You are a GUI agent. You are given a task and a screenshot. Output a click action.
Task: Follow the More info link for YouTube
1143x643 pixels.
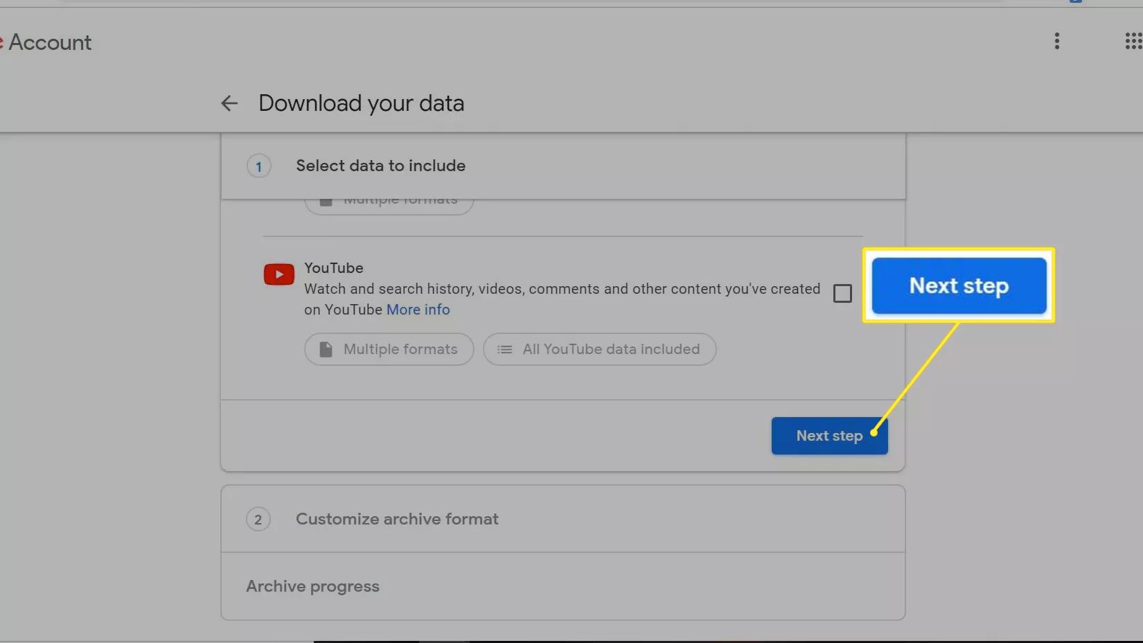(418, 310)
